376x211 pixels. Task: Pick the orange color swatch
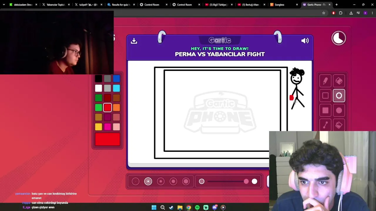pyautogui.click(x=116, y=108)
